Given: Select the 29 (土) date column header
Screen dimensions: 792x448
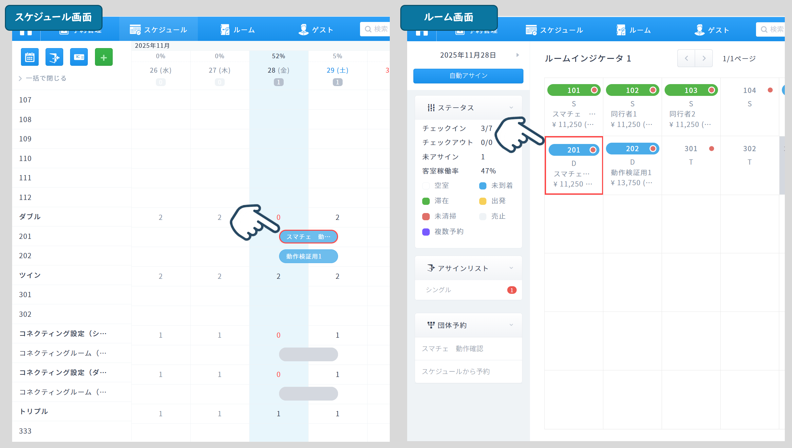Looking at the screenshot, I should 337,70.
